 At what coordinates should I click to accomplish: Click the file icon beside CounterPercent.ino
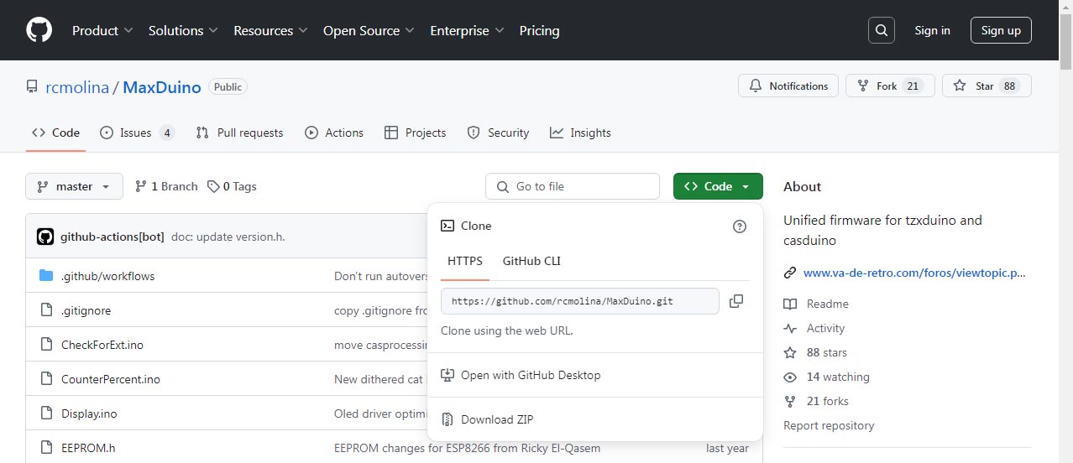tap(46, 379)
